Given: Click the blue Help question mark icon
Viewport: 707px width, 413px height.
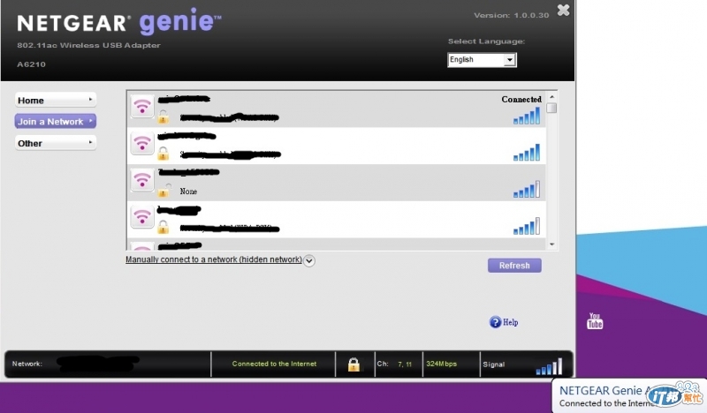Looking at the screenshot, I should (x=495, y=322).
